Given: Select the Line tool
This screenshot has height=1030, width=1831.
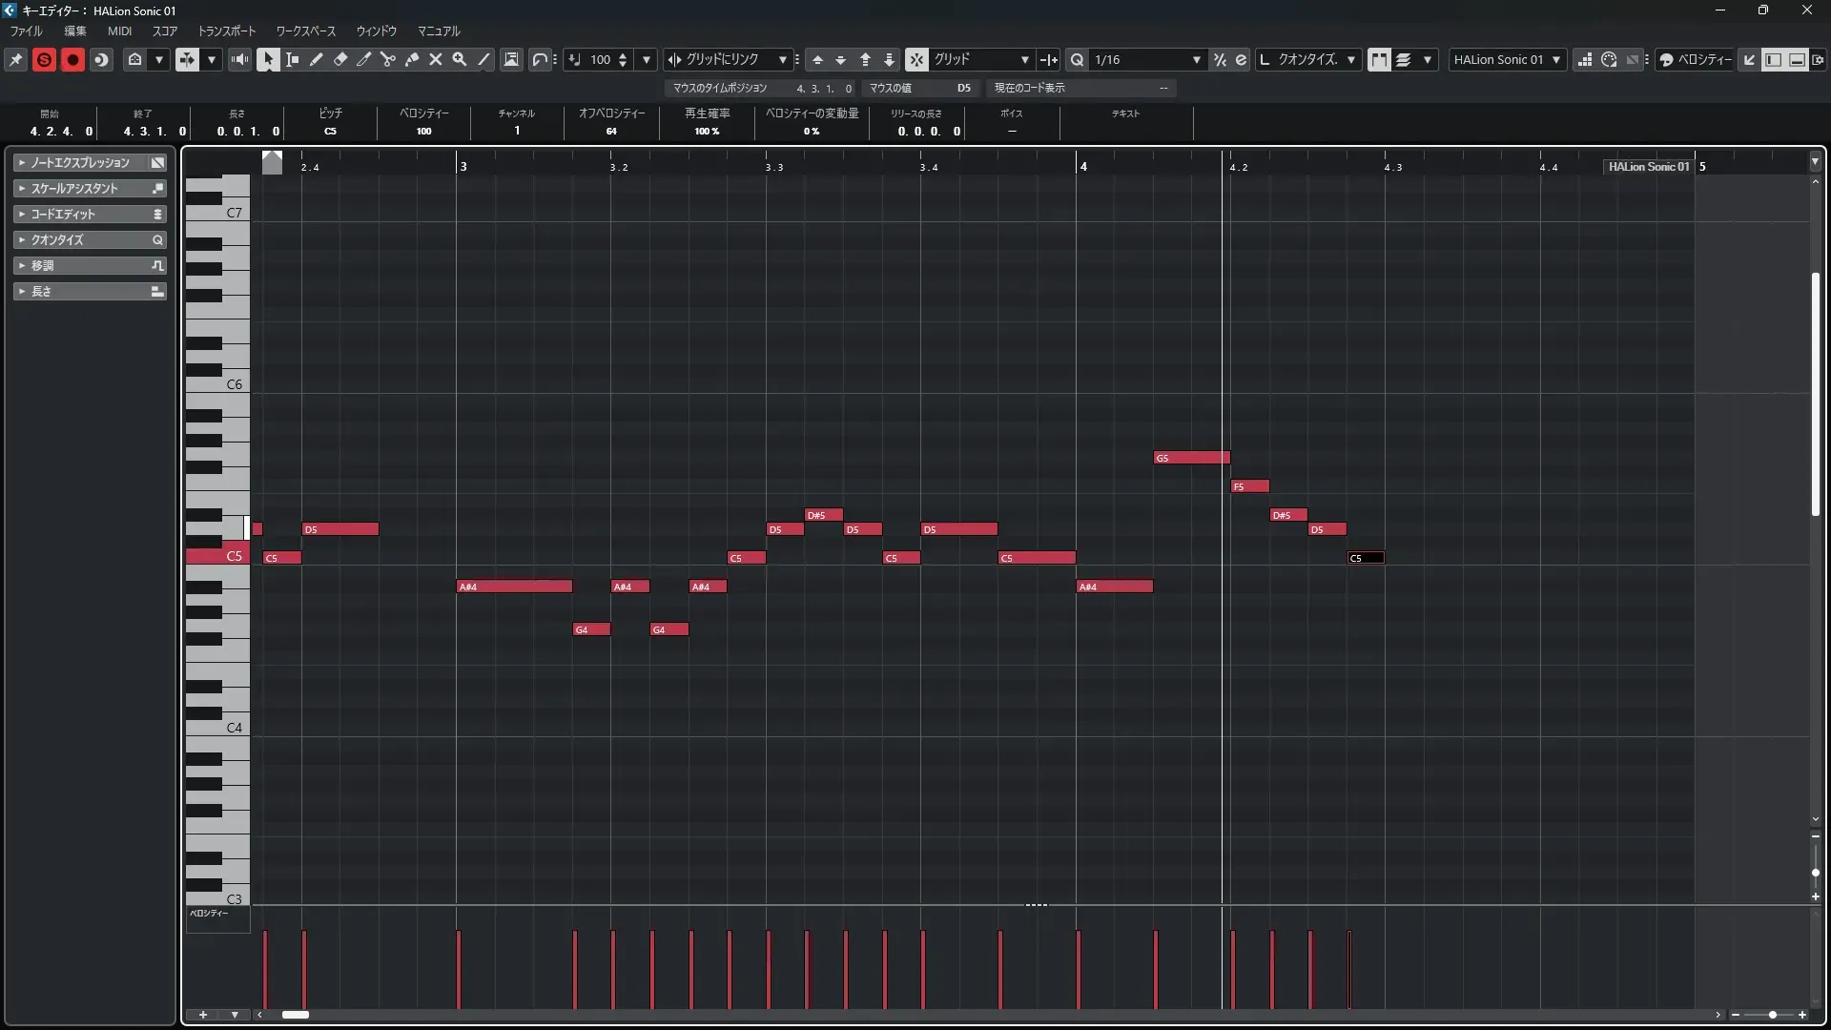Looking at the screenshot, I should (x=484, y=59).
